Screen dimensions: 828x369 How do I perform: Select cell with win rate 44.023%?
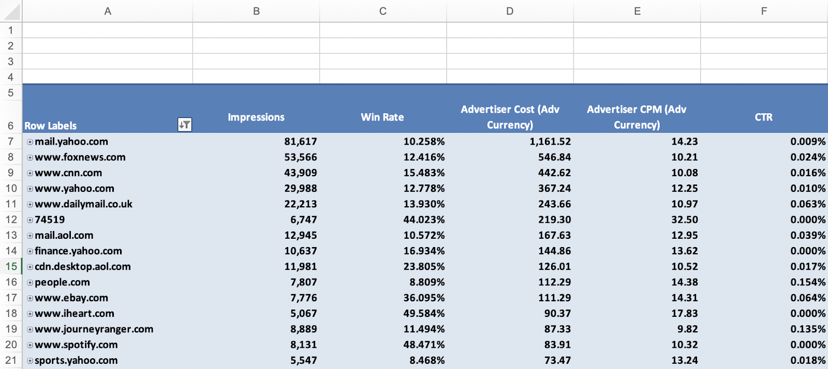click(x=383, y=220)
